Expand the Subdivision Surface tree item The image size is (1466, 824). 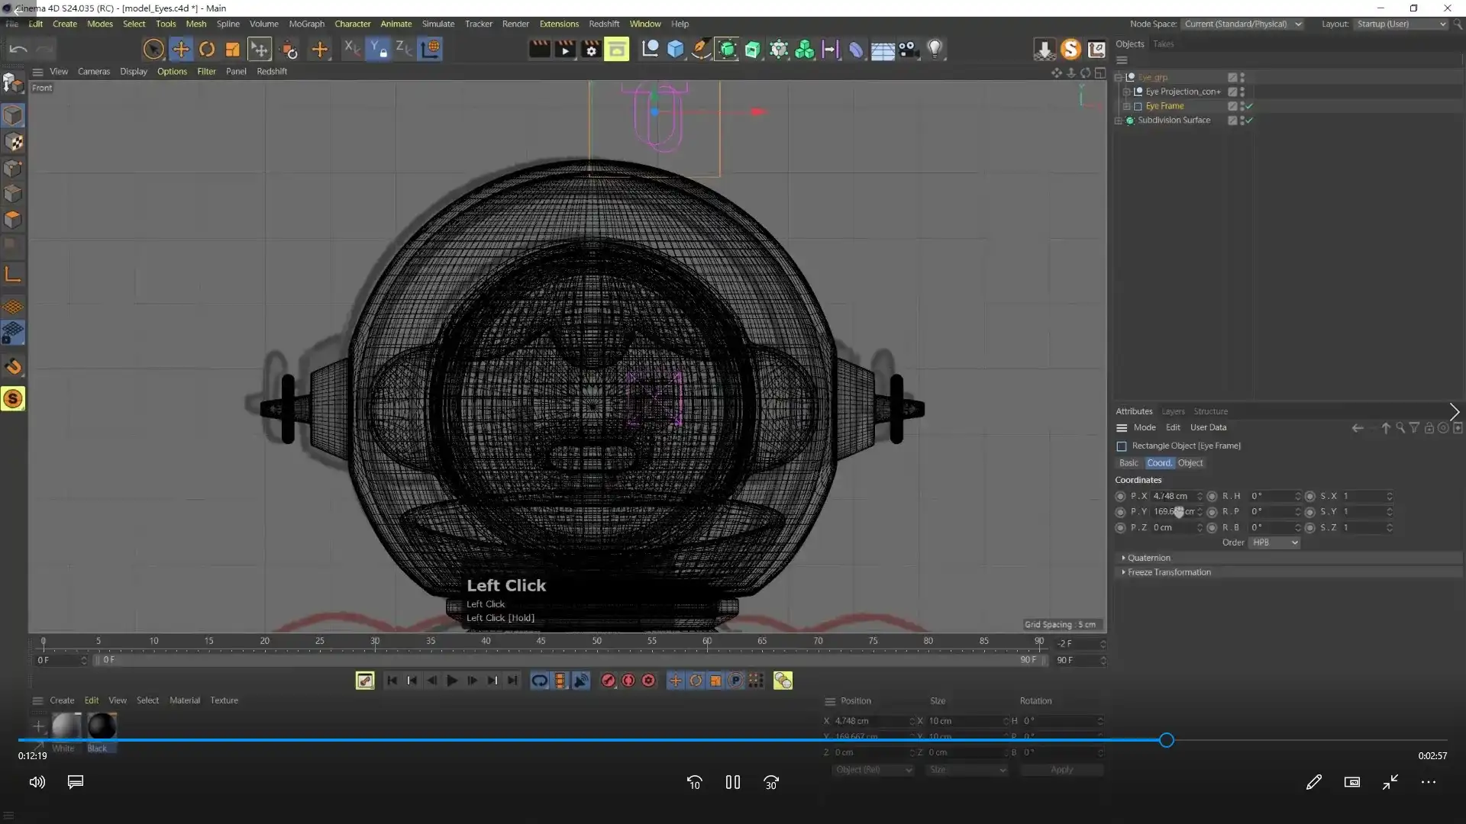[1119, 121]
